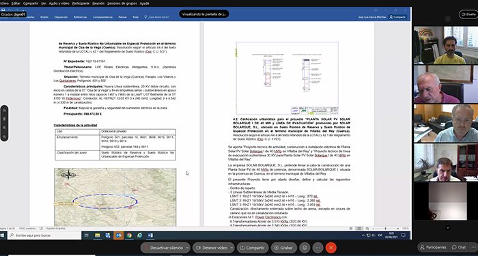Open the Editar menu in Webex
Viewport: 478px width, 256px height.
tap(16, 3)
